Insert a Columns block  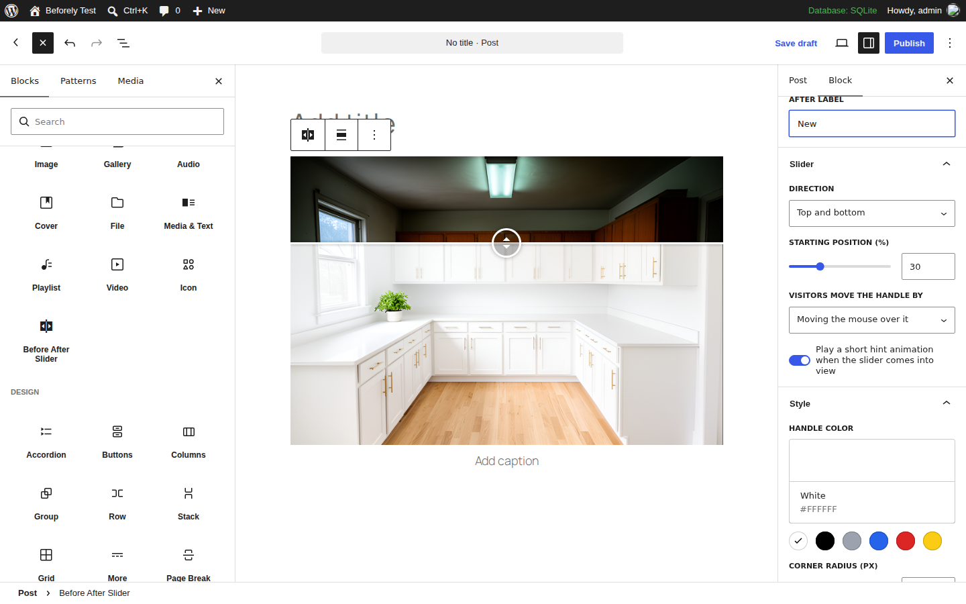[189, 441]
